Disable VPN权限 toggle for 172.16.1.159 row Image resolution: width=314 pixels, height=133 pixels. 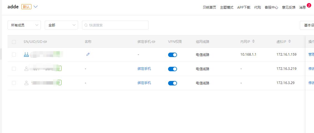click(x=172, y=55)
